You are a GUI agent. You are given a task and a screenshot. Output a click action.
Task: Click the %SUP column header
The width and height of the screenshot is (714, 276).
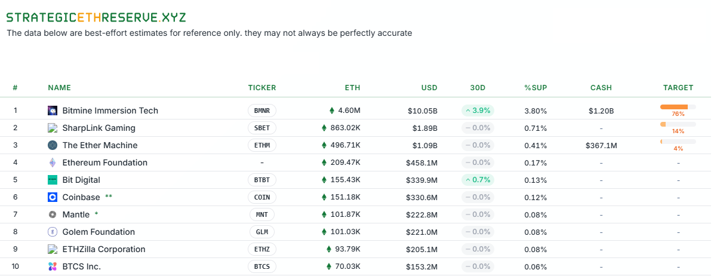[535, 88]
